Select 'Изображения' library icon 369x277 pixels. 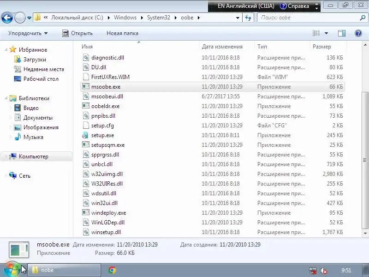18,127
